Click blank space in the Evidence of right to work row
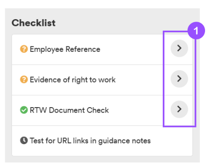 pyautogui.click(x=139, y=80)
